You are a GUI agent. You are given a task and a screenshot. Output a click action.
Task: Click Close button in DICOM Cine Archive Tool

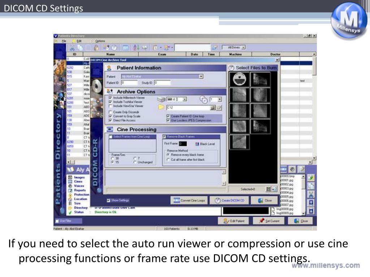(265, 201)
